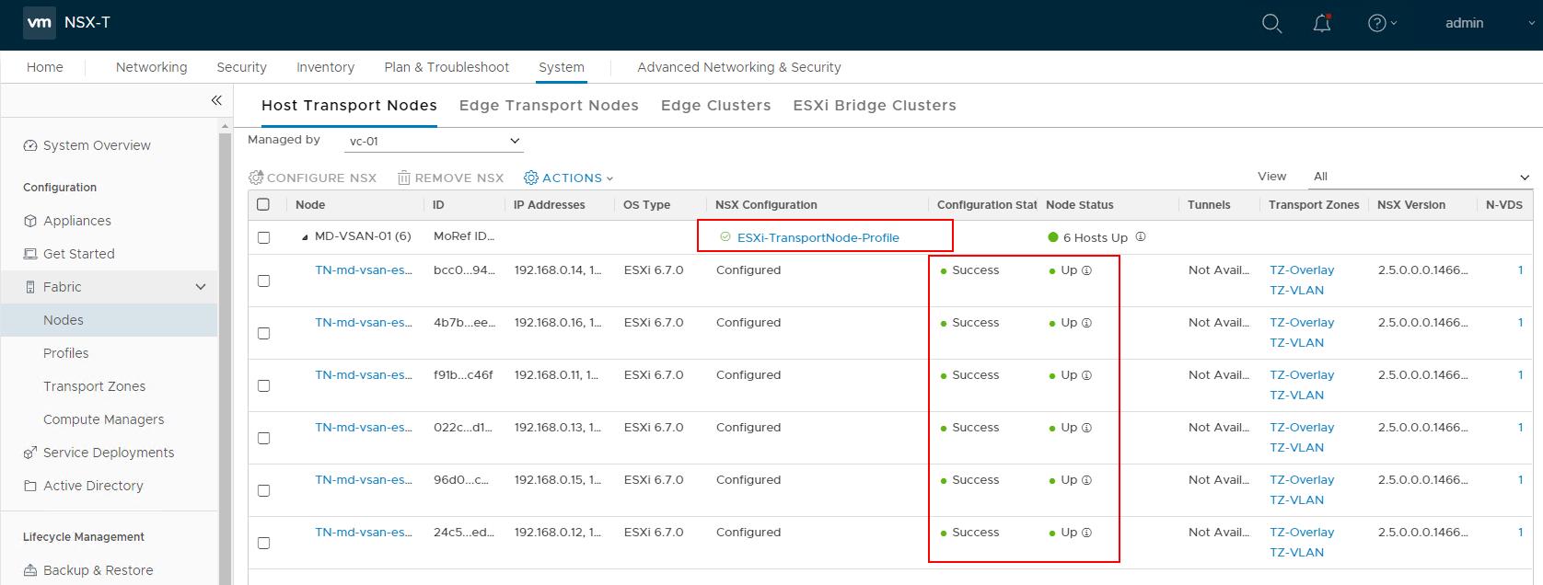Viewport: 1543px width, 585px height.
Task: Open Plan & Troubleshoot tab
Action: coord(447,67)
